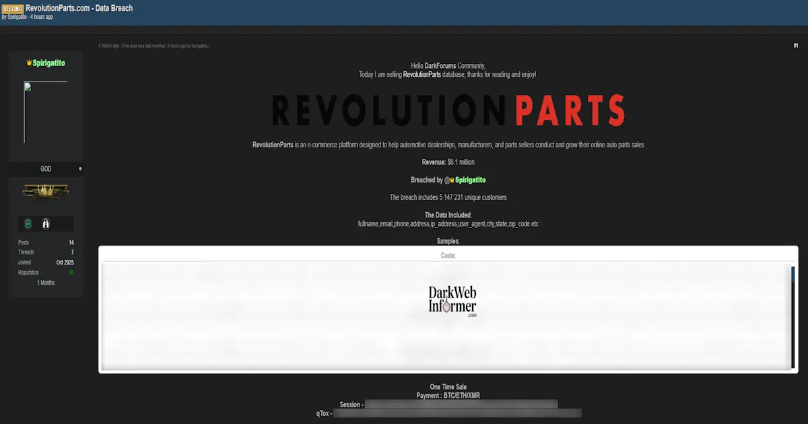Select the green Reputation score of 30
This screenshot has height=424, width=808.
coord(71,272)
